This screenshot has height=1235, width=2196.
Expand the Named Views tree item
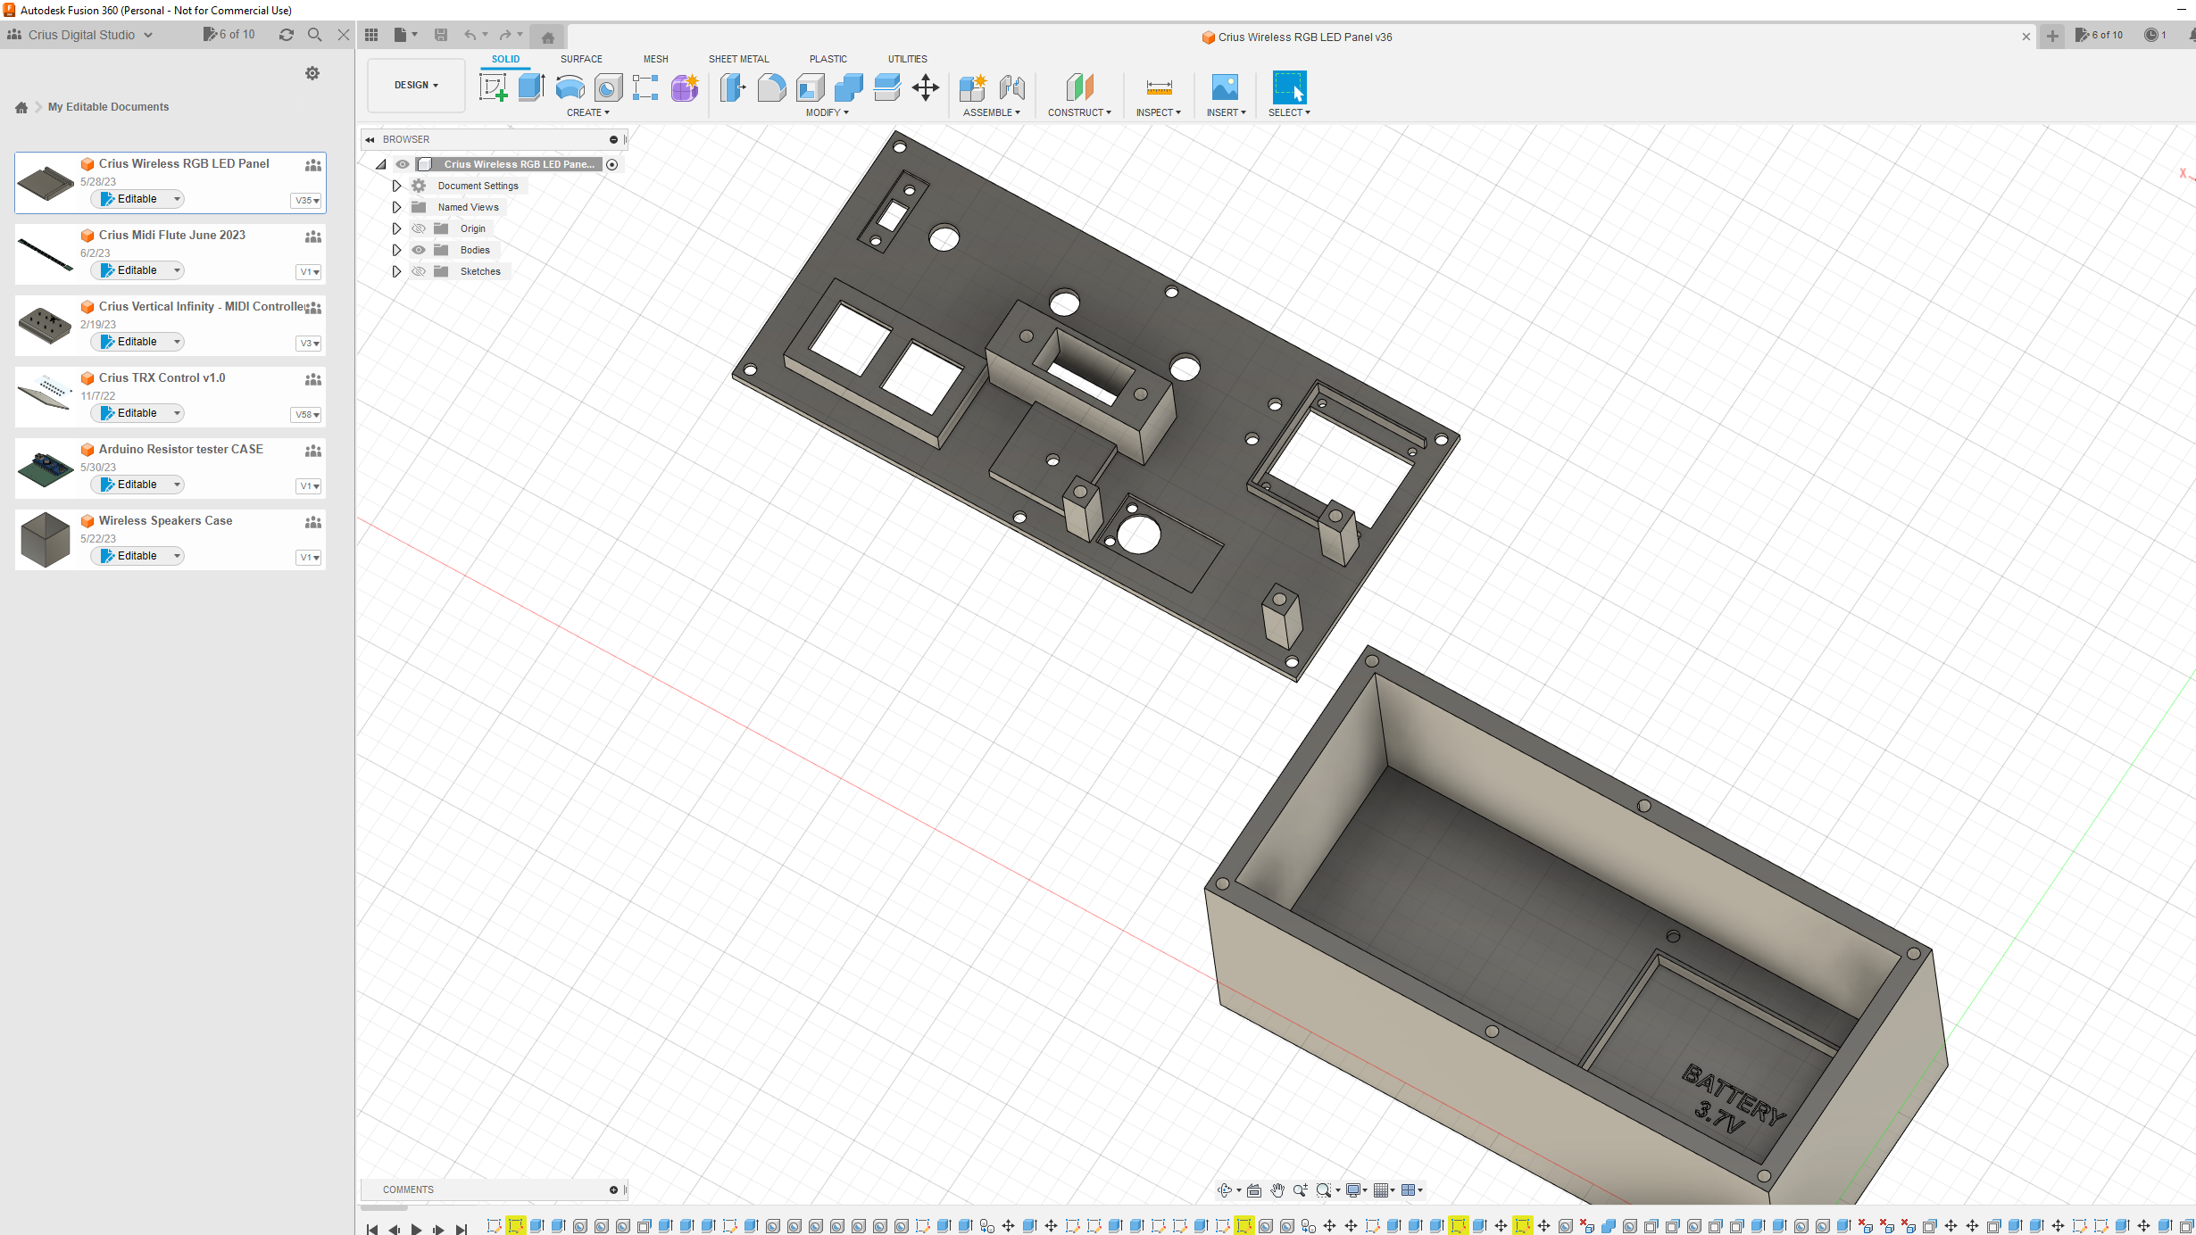(396, 207)
